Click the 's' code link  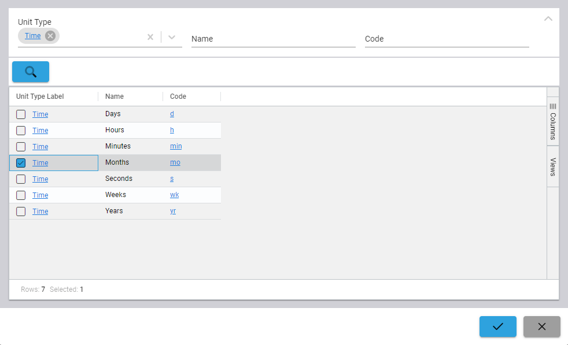[x=172, y=179]
